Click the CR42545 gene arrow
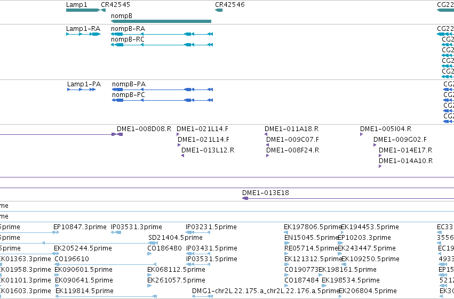The width and height of the screenshot is (454, 299). [103, 10]
